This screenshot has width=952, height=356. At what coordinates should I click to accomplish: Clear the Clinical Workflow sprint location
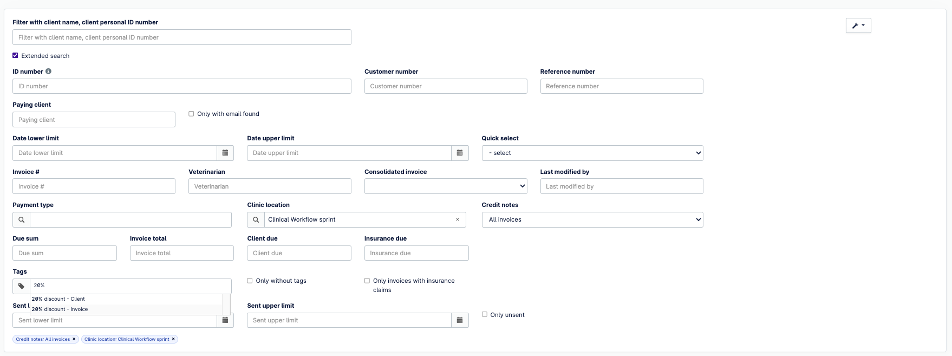458,220
